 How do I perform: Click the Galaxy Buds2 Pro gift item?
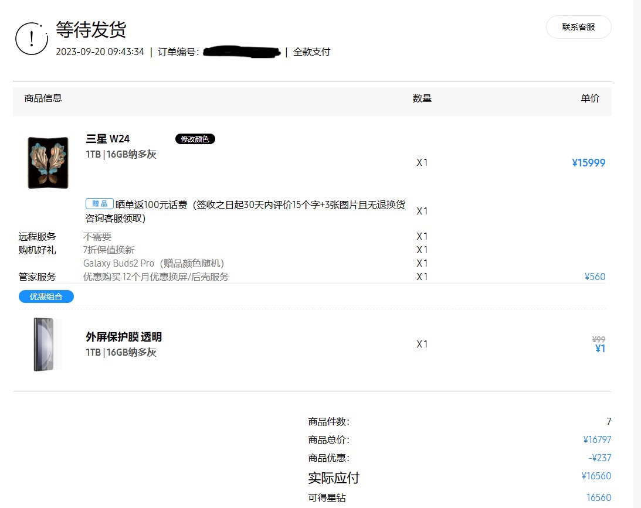(x=154, y=264)
